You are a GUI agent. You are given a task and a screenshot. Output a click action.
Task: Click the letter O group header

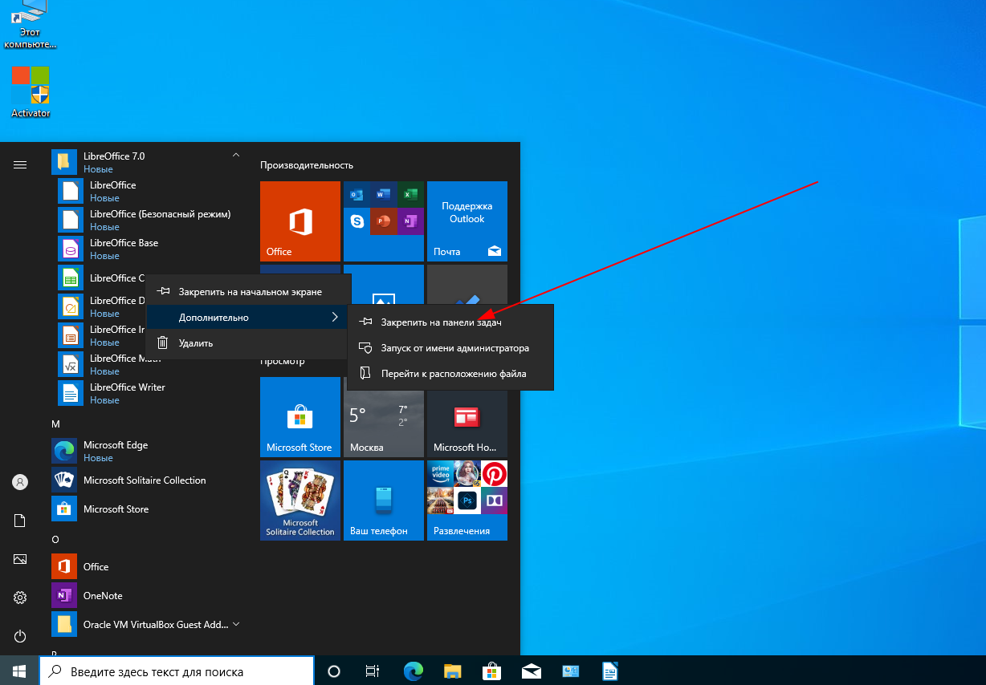click(56, 539)
